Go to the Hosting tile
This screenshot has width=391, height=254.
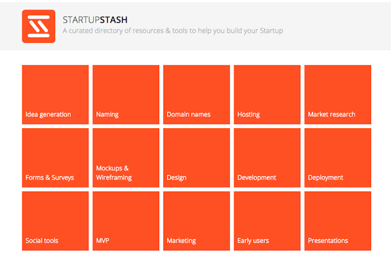[267, 95]
